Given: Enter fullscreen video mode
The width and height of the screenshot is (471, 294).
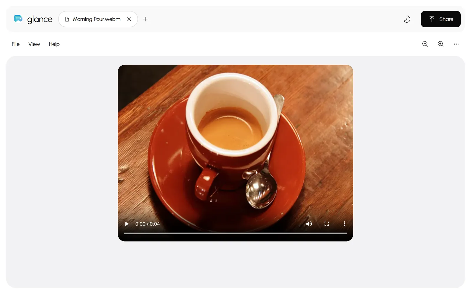Looking at the screenshot, I should pyautogui.click(x=327, y=224).
